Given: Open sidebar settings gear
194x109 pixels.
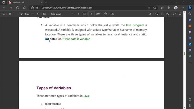Looking at the screenshot, I should click(x=190, y=106).
